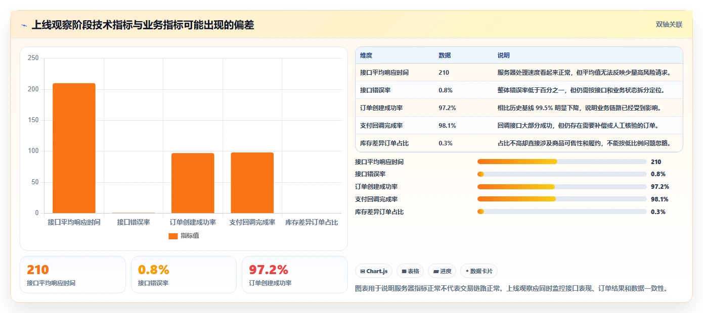Click the 支付回调完成率 progress bar
Viewport: 703px width, 313px height.
(562, 199)
